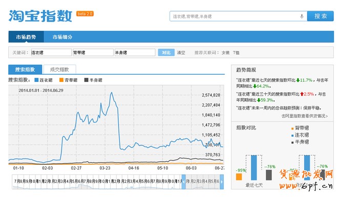Click the y-axis value 1,840,140
Viewport: 338px width, 197px height.
pyautogui.click(x=211, y=115)
